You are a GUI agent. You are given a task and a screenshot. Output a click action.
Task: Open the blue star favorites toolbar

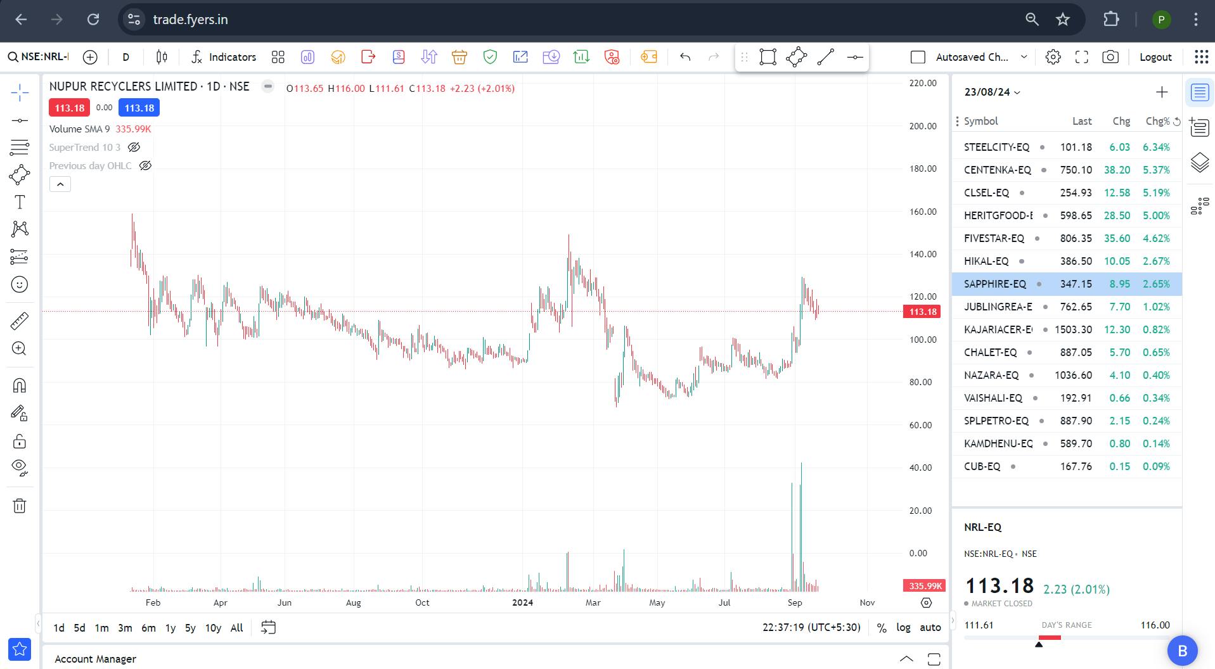(x=20, y=649)
